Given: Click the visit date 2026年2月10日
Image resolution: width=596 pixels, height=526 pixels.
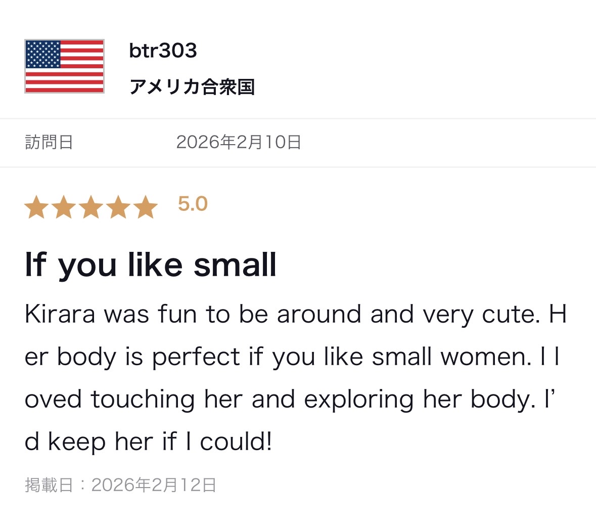Looking at the screenshot, I should coord(239,142).
